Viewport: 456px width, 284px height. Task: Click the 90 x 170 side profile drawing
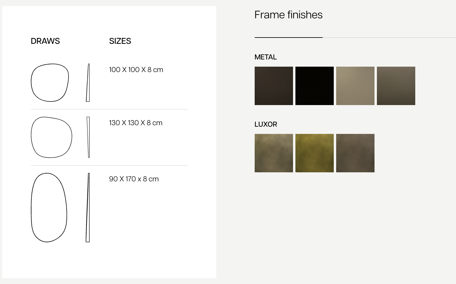click(x=88, y=207)
